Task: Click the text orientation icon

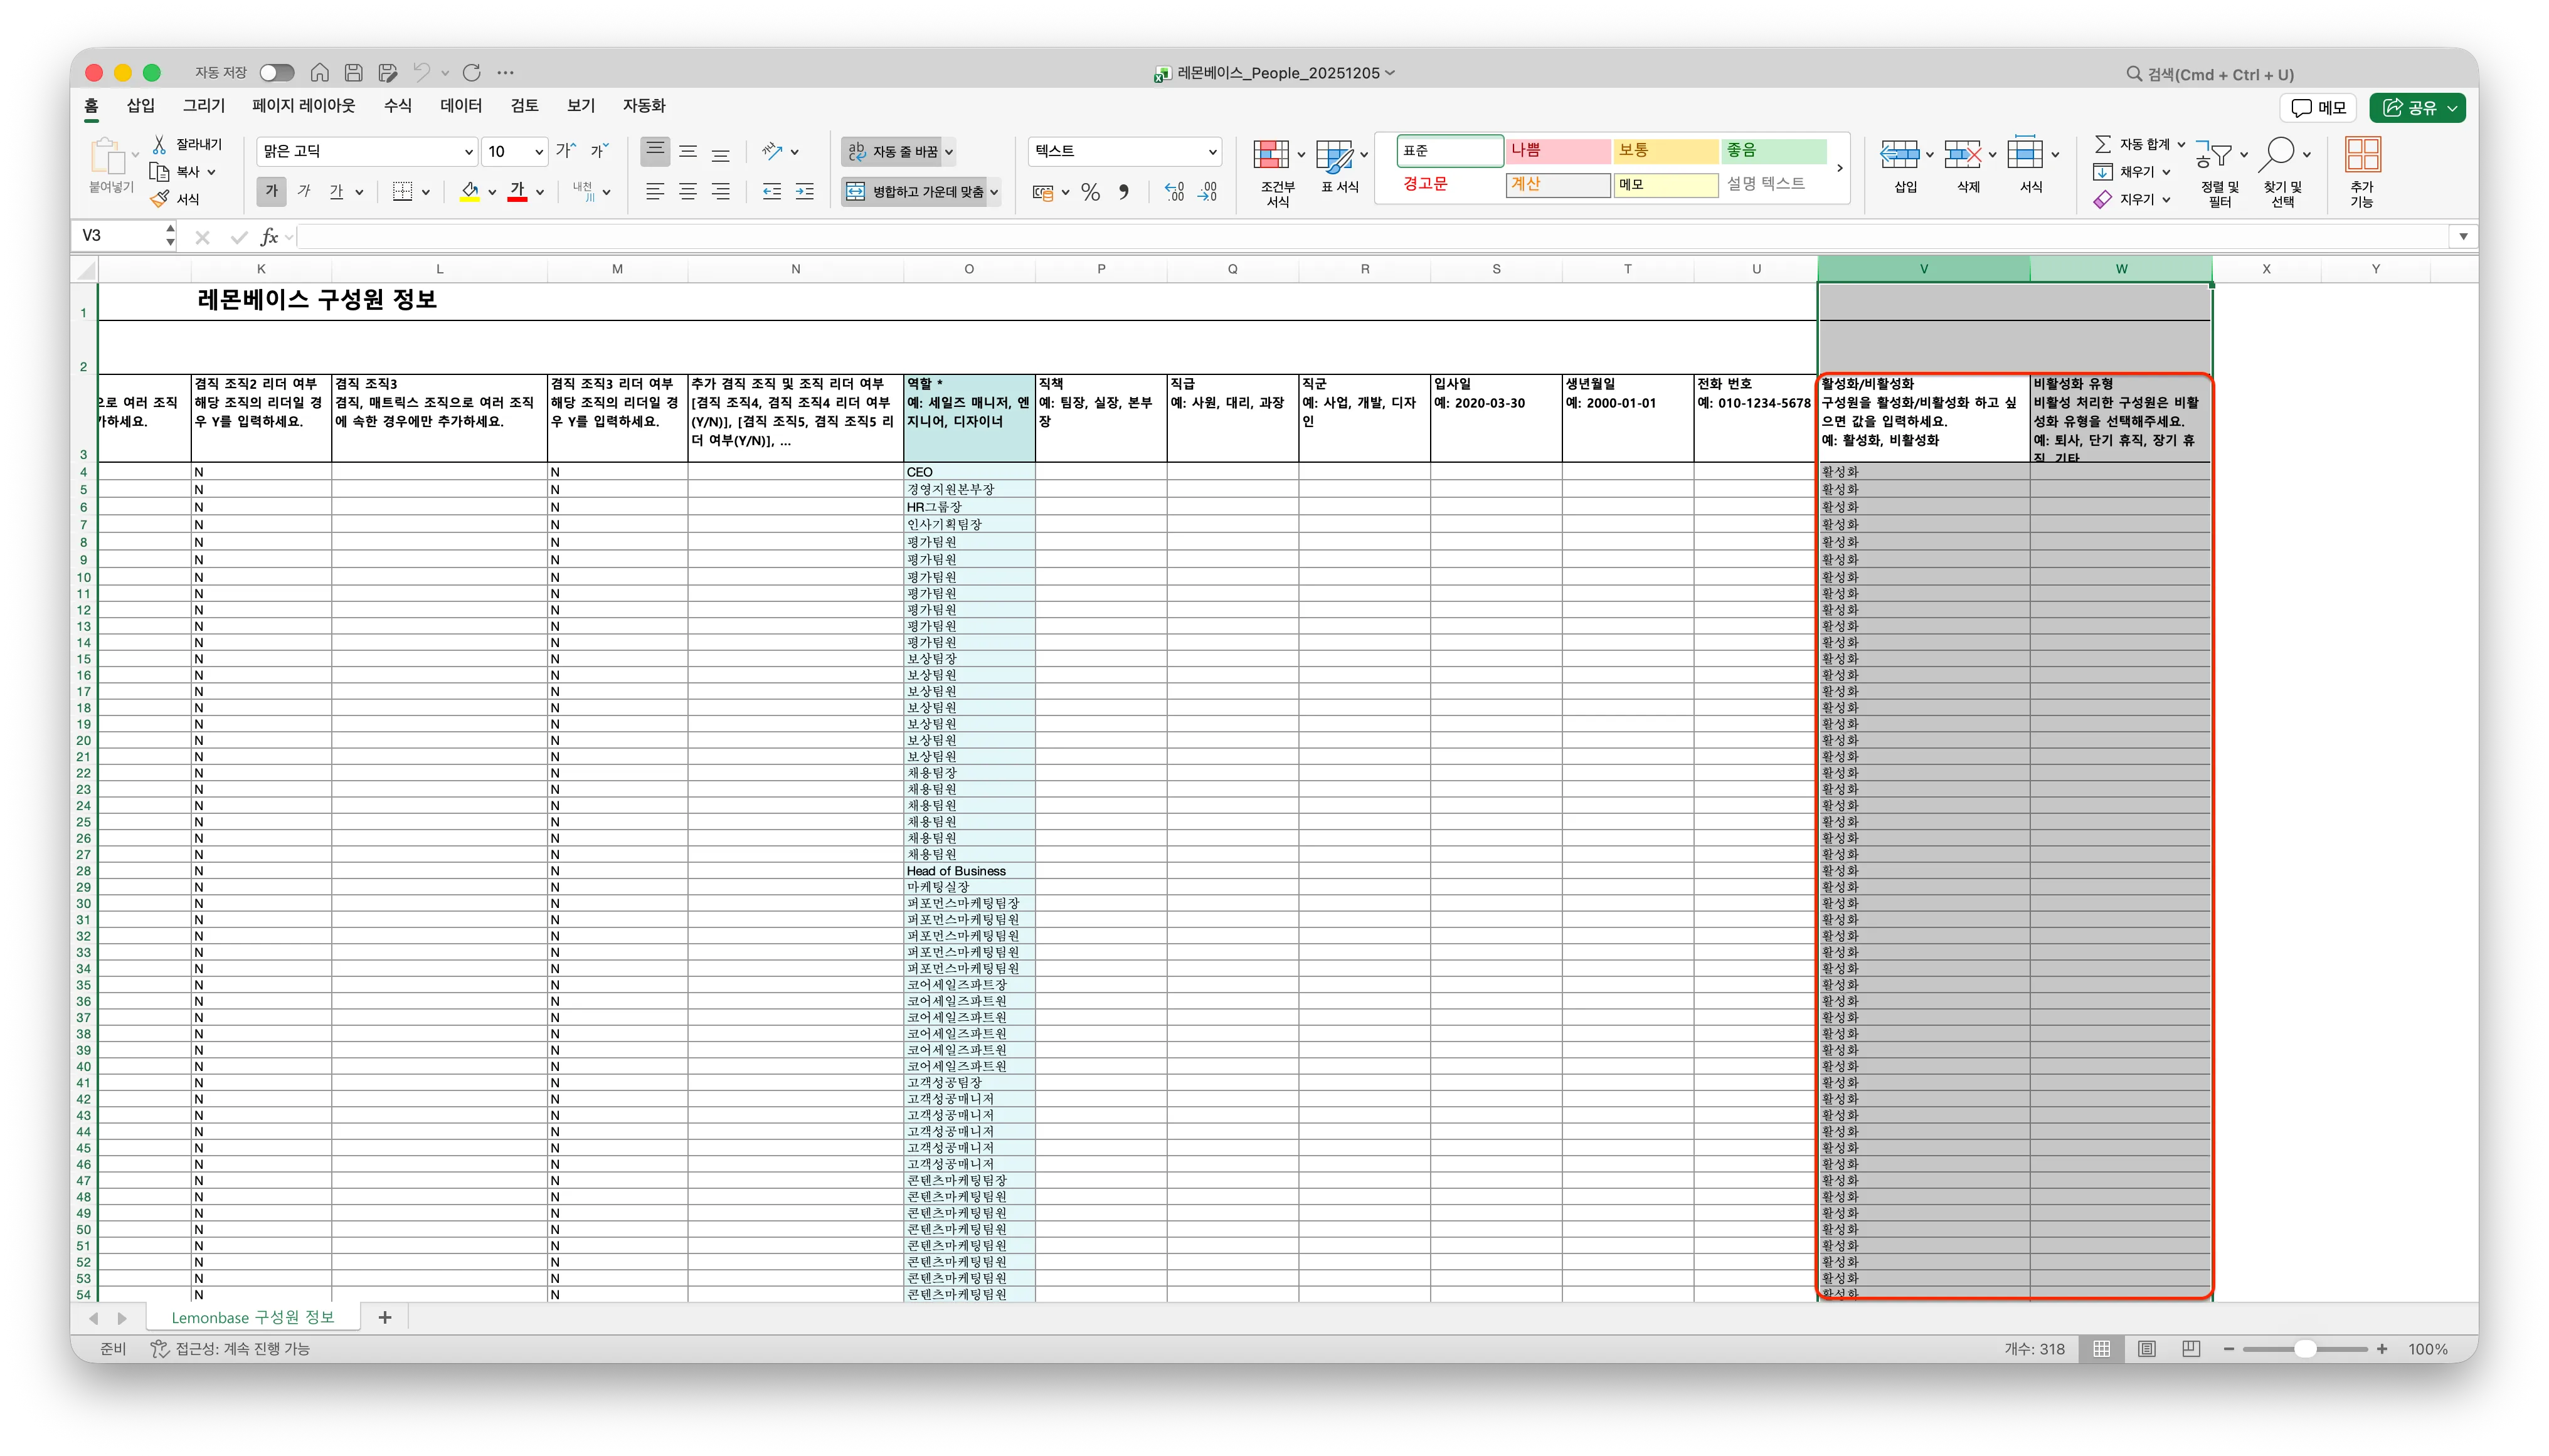Action: [x=772, y=151]
